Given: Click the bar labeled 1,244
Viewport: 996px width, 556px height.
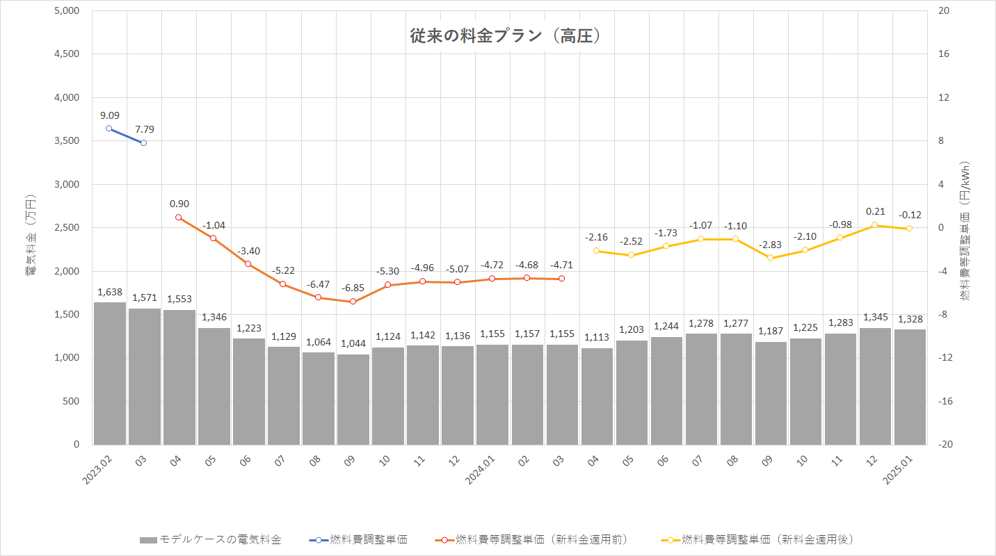Looking at the screenshot, I should 666,391.
